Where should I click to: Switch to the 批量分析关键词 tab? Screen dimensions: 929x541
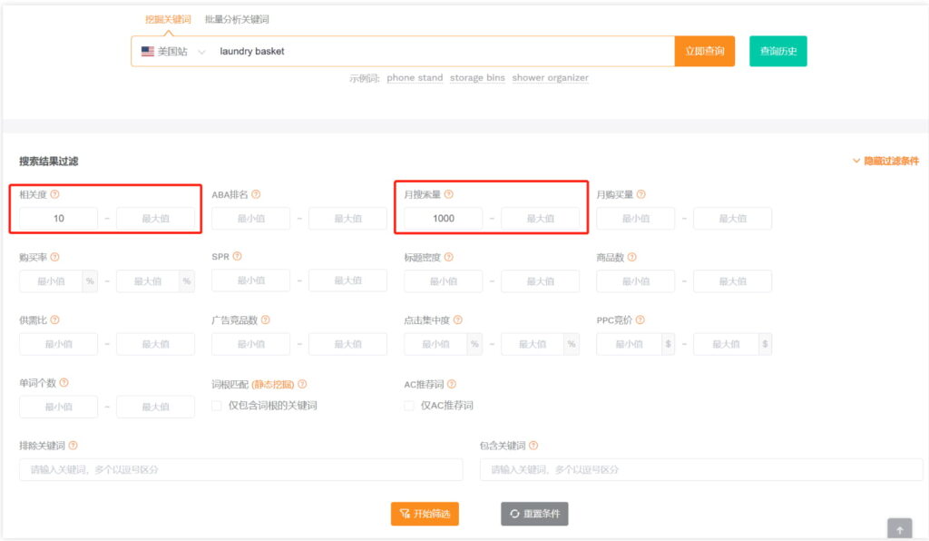[236, 19]
